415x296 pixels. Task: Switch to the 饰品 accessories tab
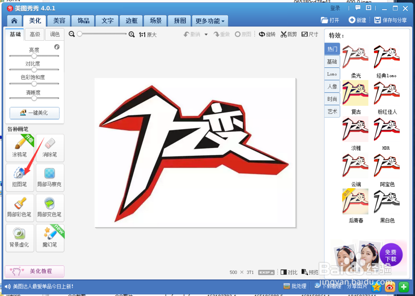83,21
